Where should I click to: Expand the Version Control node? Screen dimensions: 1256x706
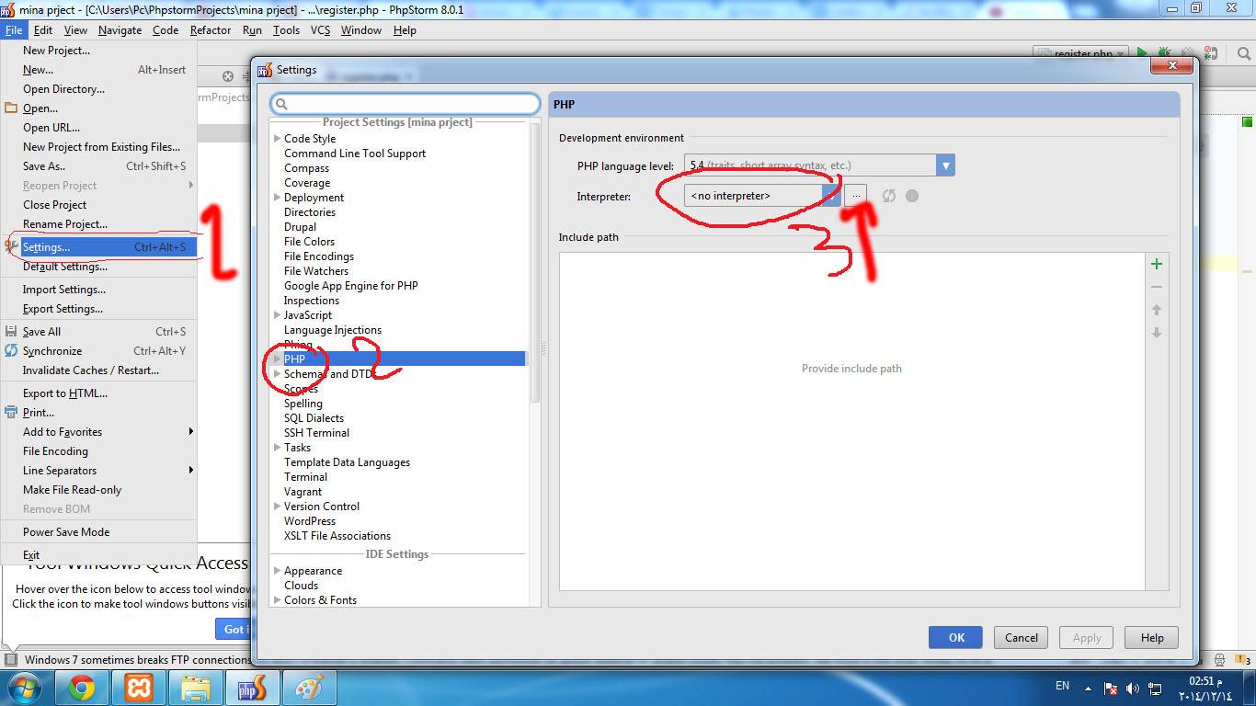[x=277, y=507]
